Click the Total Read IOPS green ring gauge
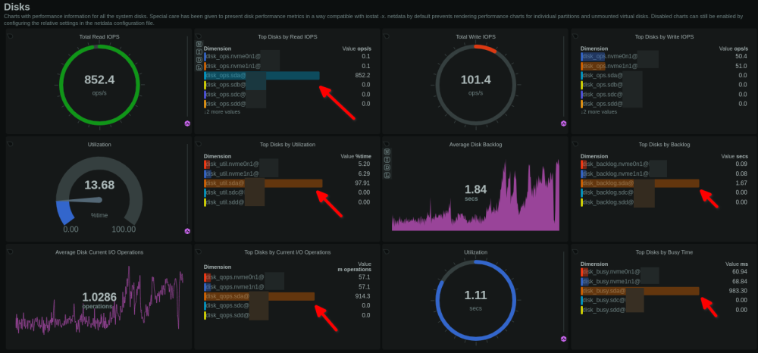The width and height of the screenshot is (758, 353). [x=99, y=86]
